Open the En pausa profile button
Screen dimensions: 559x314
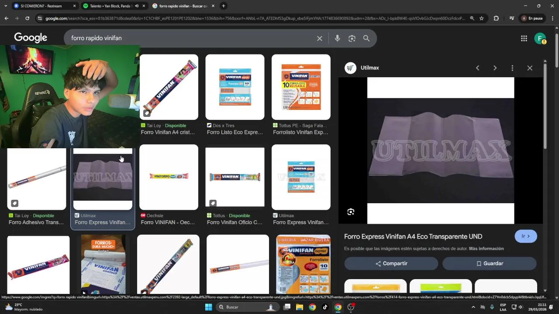click(x=532, y=18)
